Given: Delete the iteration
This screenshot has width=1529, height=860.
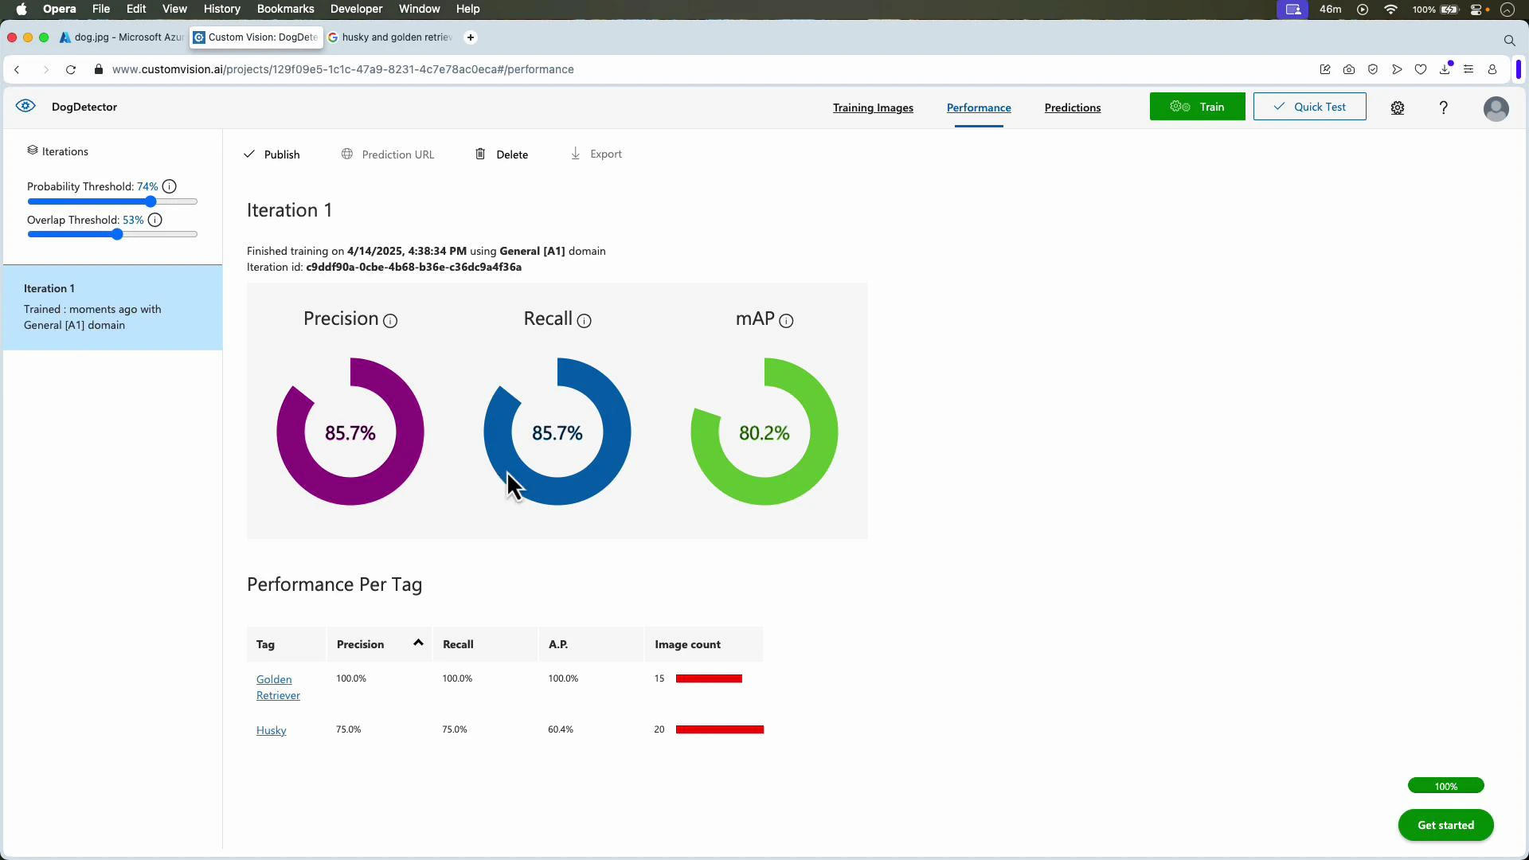Looking at the screenshot, I should 502,154.
